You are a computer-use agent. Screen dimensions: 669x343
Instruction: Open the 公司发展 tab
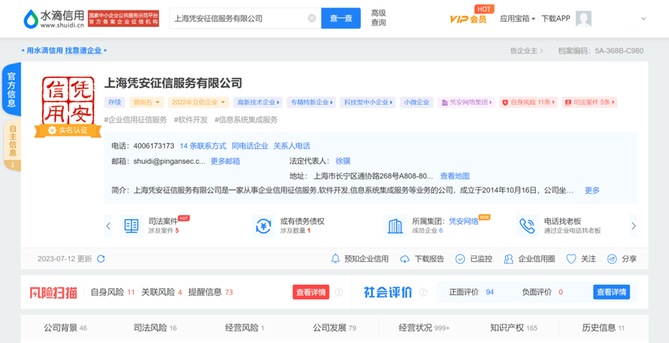click(334, 328)
